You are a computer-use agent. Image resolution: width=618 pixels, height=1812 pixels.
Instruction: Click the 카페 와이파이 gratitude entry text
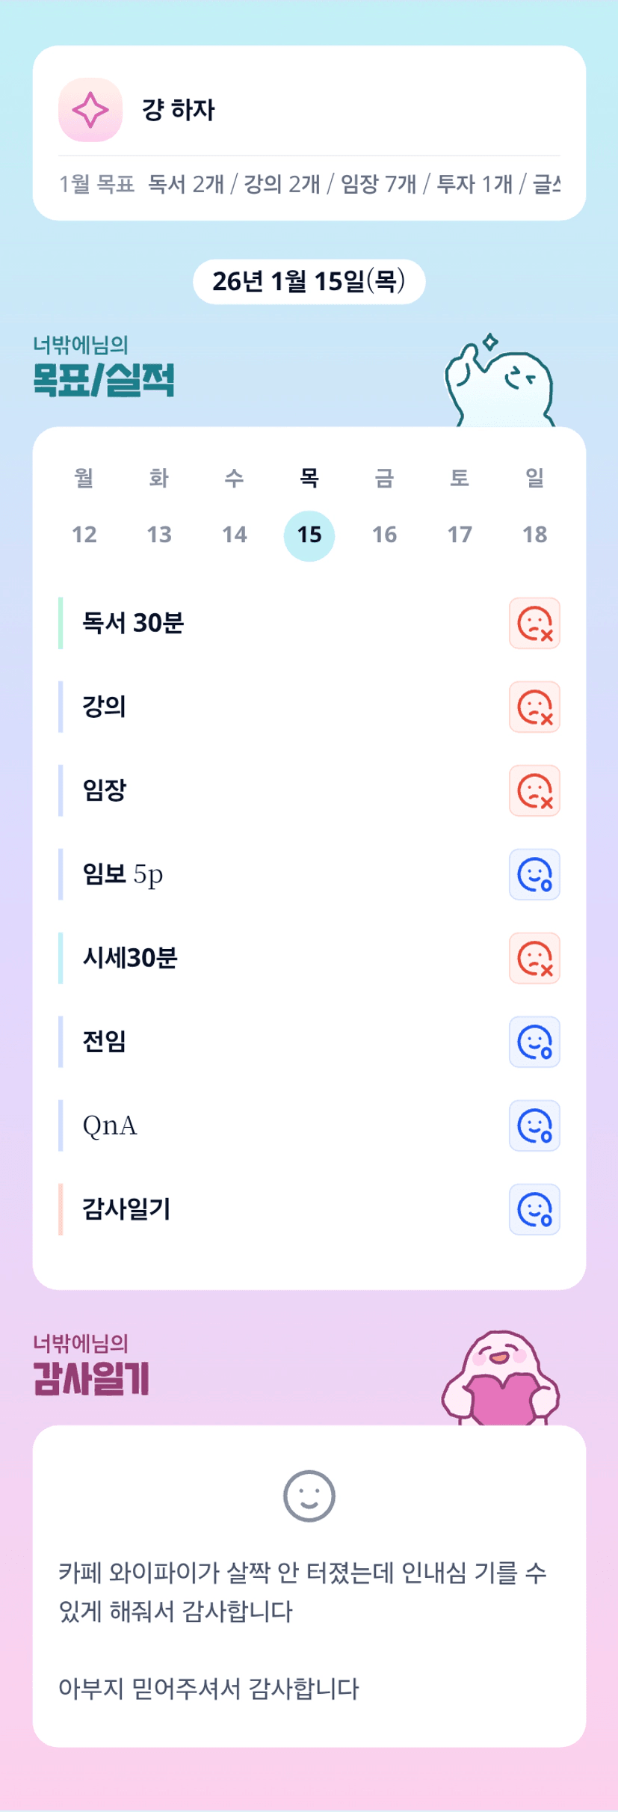point(303,1591)
